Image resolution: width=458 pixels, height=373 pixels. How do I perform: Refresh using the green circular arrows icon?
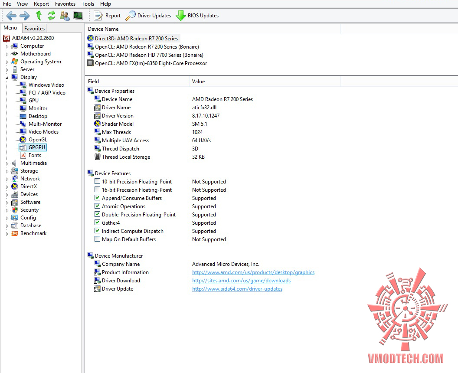tap(52, 16)
